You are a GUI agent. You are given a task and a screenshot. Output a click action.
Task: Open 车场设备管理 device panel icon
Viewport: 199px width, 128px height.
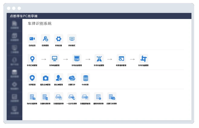pyautogui.click(x=77, y=59)
